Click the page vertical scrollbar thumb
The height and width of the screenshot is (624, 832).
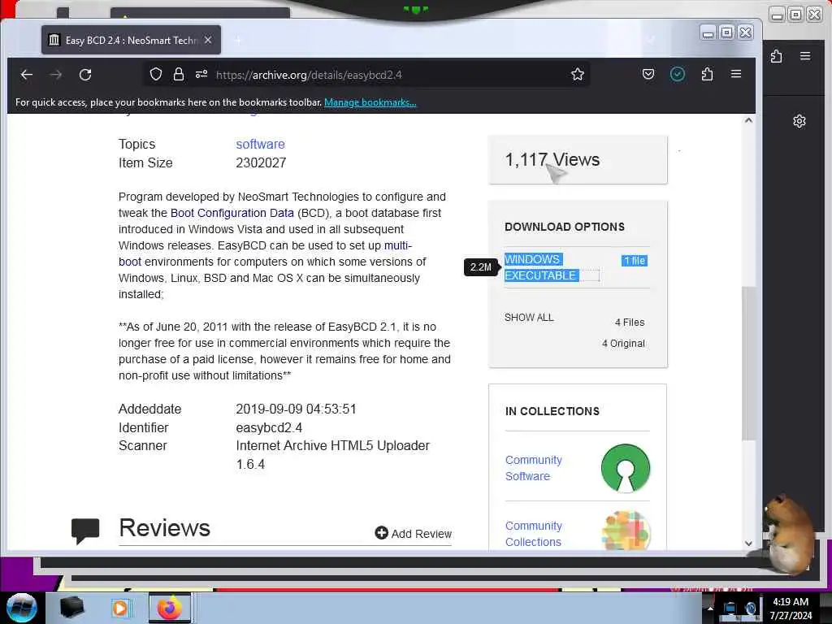pos(748,363)
